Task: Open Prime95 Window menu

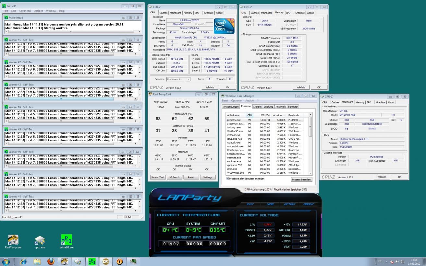Action: (x=51, y=11)
